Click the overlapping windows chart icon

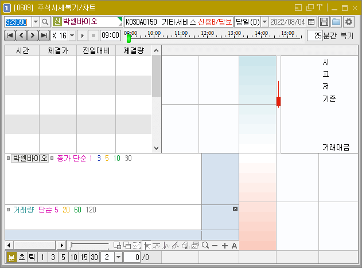point(127,246)
